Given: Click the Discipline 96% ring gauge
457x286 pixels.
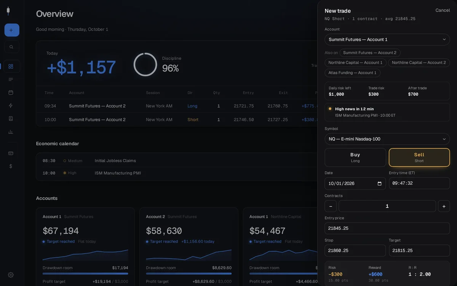Looking at the screenshot, I should click(145, 64).
